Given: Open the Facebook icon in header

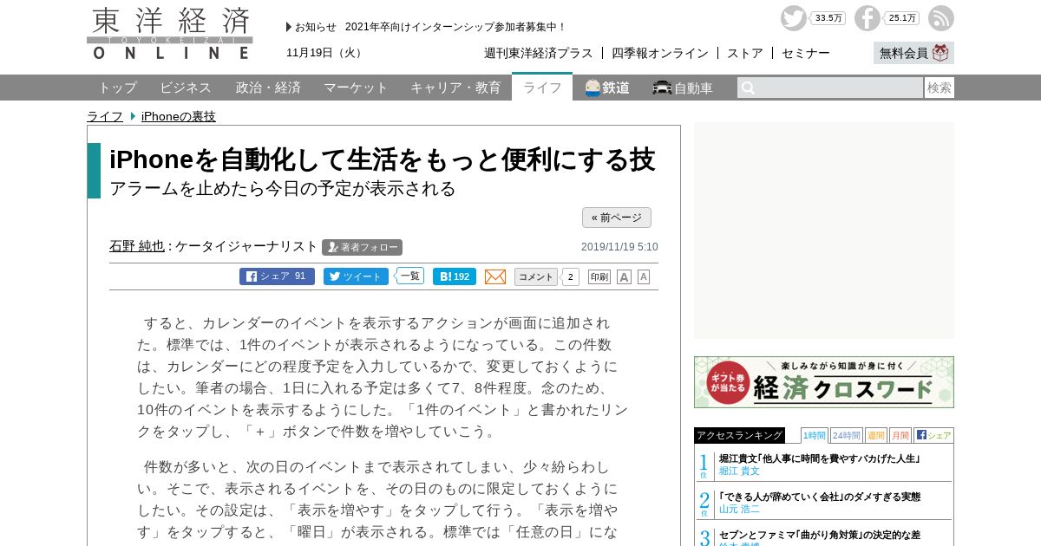Looking at the screenshot, I should pos(867,18).
